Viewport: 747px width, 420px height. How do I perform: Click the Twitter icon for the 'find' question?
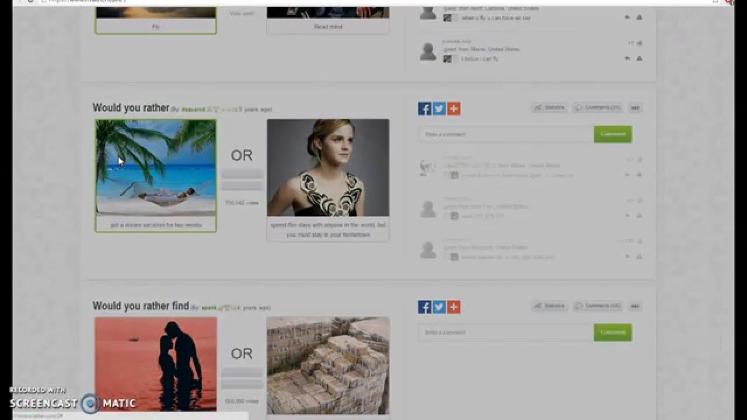(439, 307)
